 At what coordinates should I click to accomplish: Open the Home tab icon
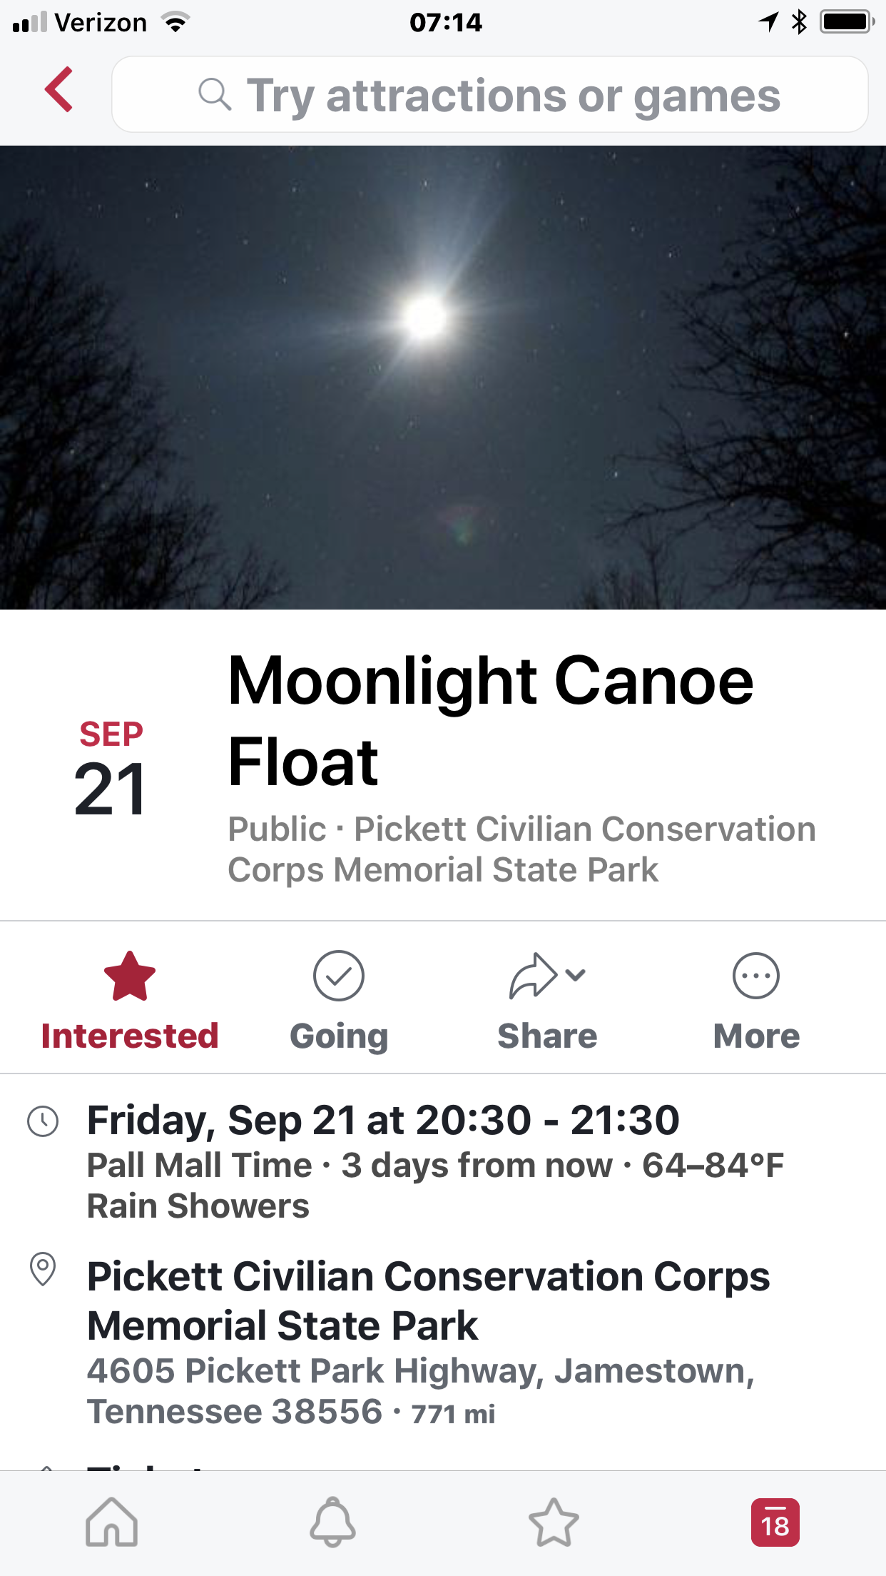click(x=111, y=1522)
